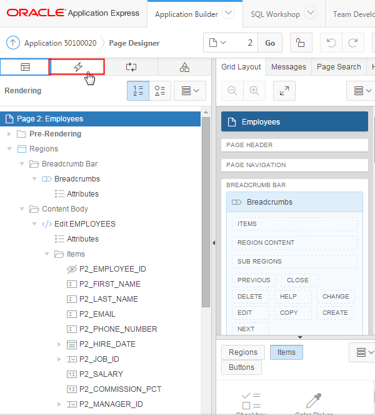Click the gallery Buttons button
375x415 pixels.
pyautogui.click(x=241, y=367)
